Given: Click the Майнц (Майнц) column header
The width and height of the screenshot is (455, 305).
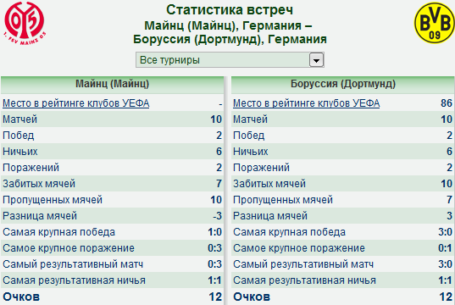Looking at the screenshot, I should 113,84.
